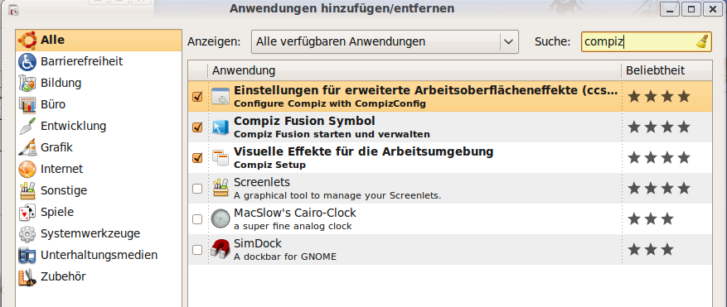Clear search with the broom icon

coord(703,41)
